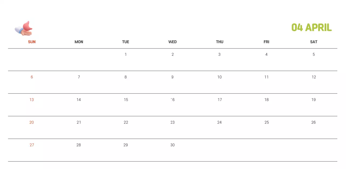Screen dimensions: 346x169
Task: Select April 1 on the calendar
Action: pyautogui.click(x=125, y=54)
